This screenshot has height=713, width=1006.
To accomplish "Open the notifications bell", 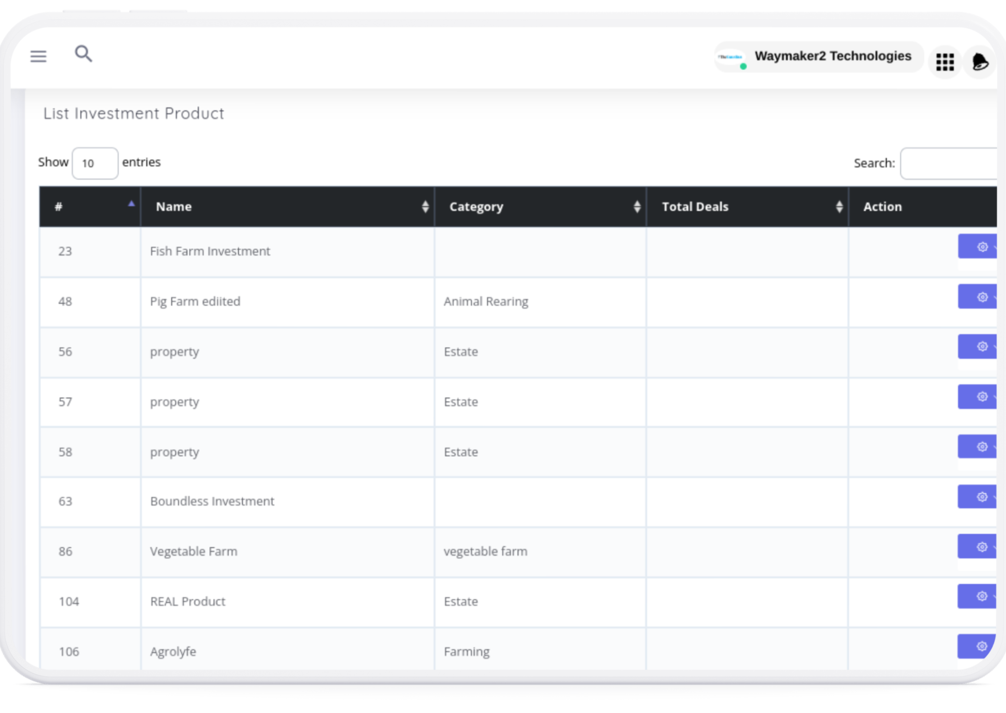I will click(980, 62).
